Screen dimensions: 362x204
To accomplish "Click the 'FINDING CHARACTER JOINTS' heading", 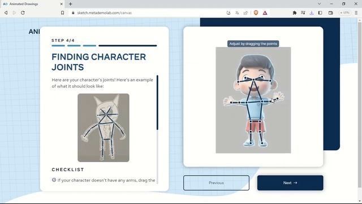I will [98, 62].
